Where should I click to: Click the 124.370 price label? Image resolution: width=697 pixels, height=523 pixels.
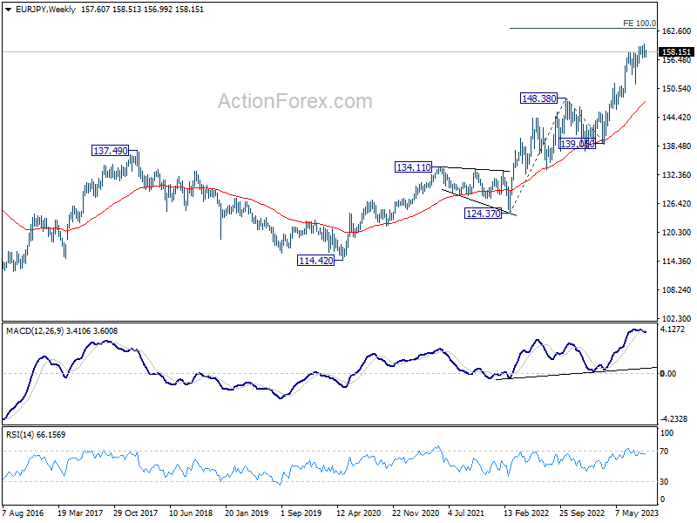[x=483, y=214]
